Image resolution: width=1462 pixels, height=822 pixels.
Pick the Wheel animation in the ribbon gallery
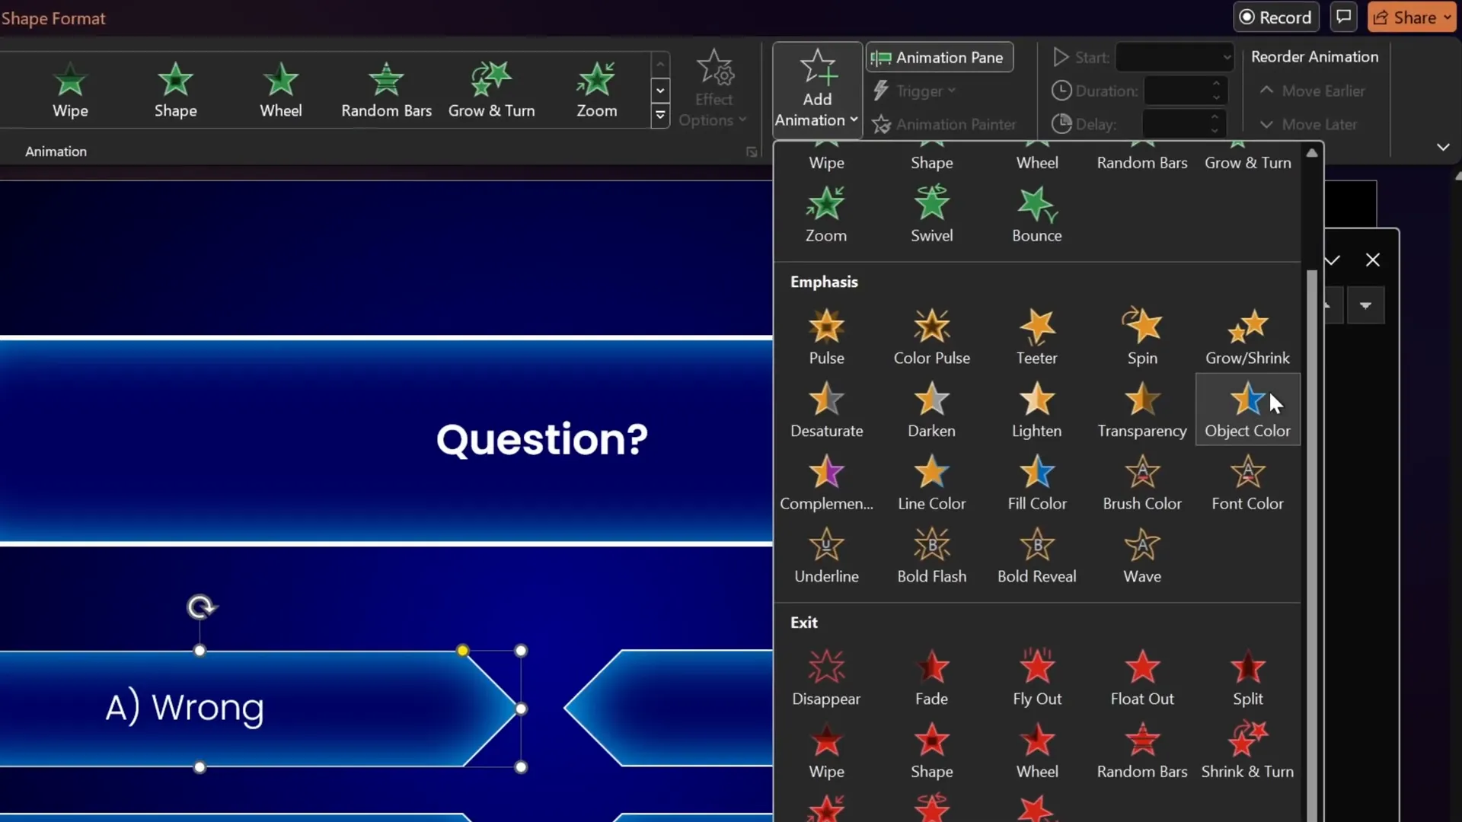281,90
